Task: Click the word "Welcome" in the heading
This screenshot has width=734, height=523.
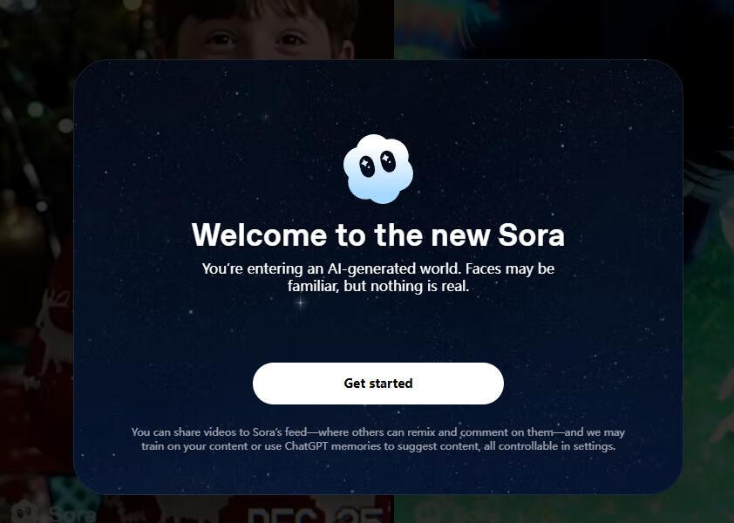Action: (259, 234)
